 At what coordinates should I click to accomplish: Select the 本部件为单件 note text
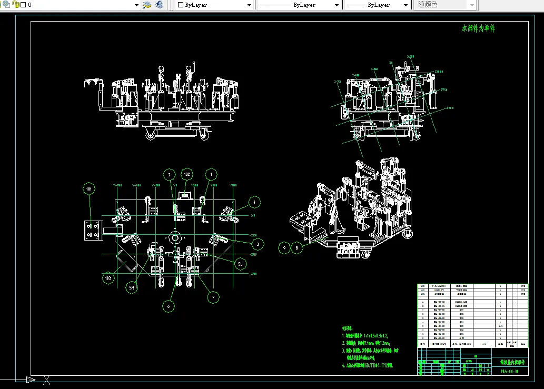click(478, 28)
